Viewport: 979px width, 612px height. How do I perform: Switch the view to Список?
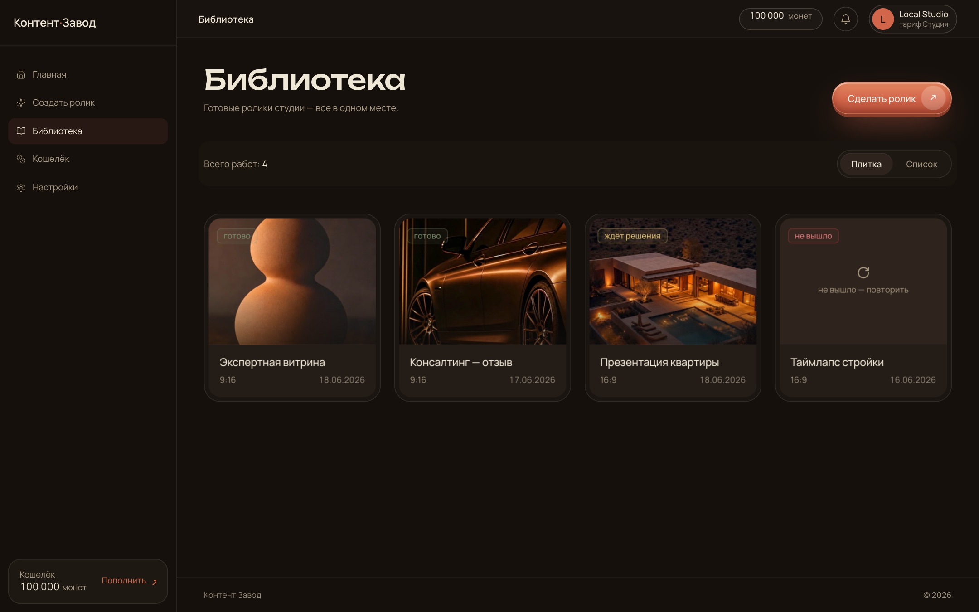point(921,164)
